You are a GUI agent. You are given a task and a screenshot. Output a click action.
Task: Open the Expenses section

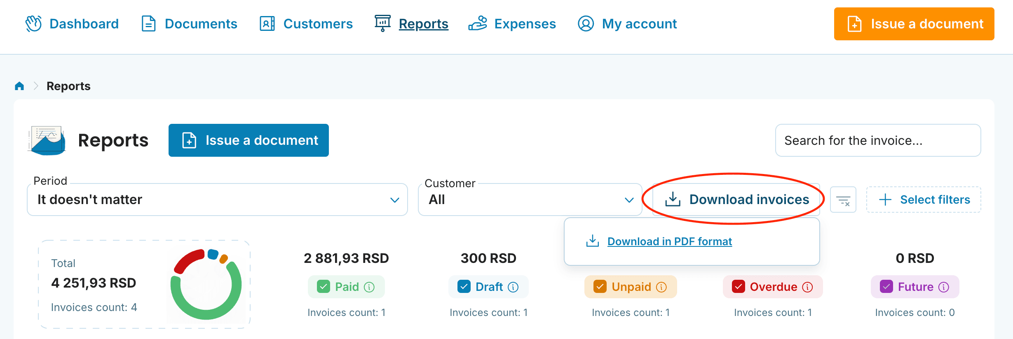[512, 24]
